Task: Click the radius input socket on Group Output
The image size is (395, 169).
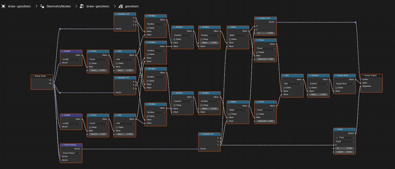Action: [x=360, y=83]
